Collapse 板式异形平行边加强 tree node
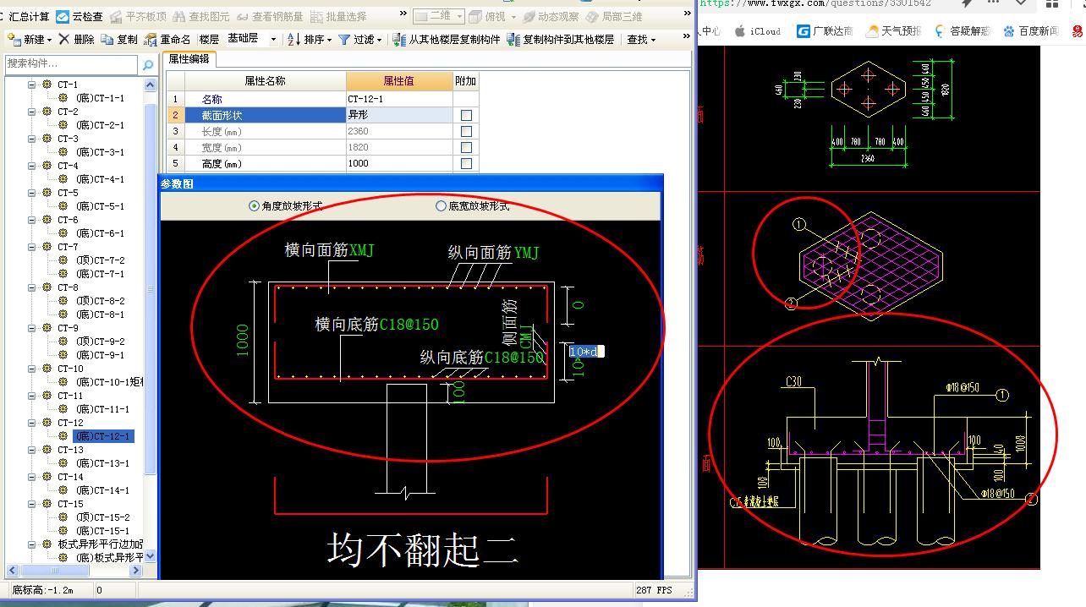This screenshot has height=607, width=1086. click(32, 544)
